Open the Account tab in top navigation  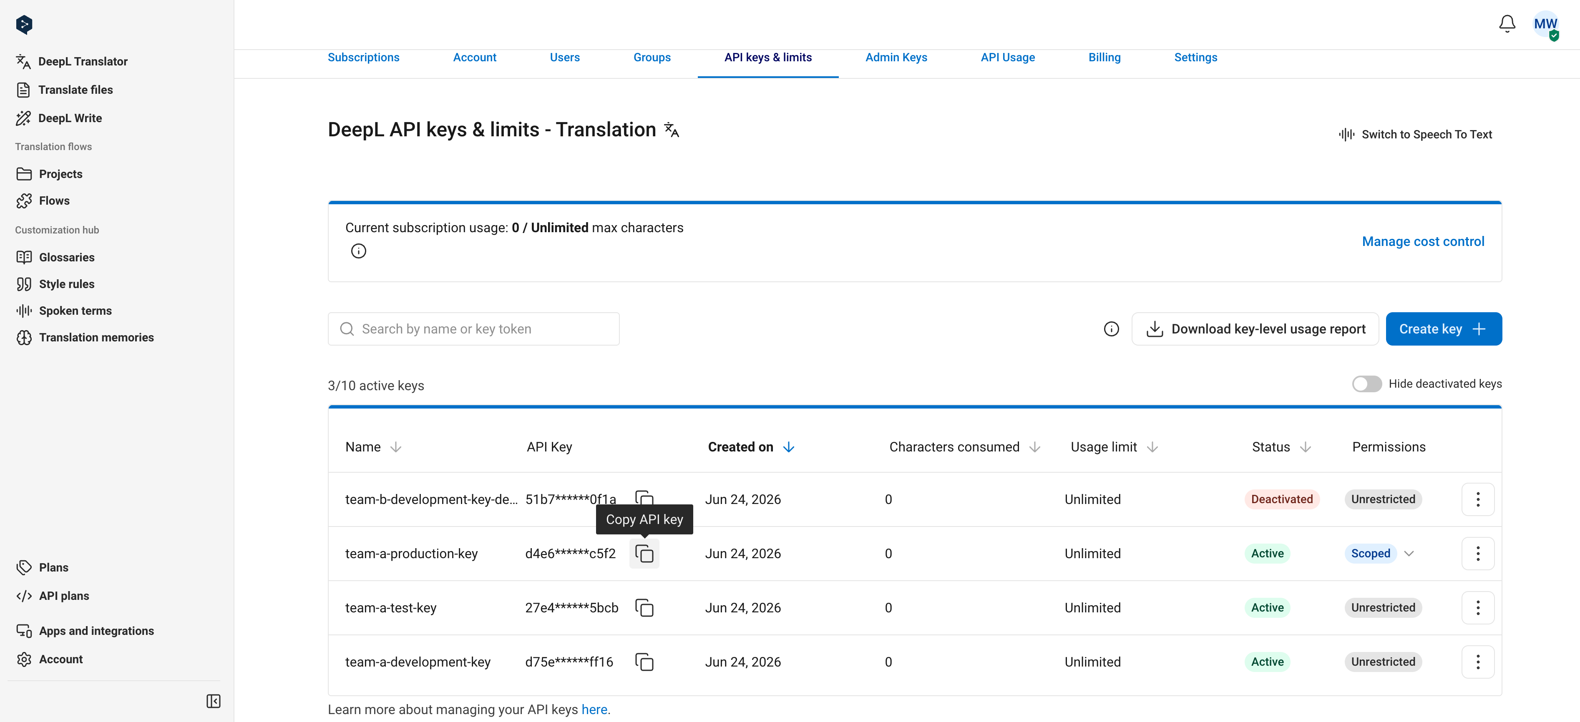point(475,58)
